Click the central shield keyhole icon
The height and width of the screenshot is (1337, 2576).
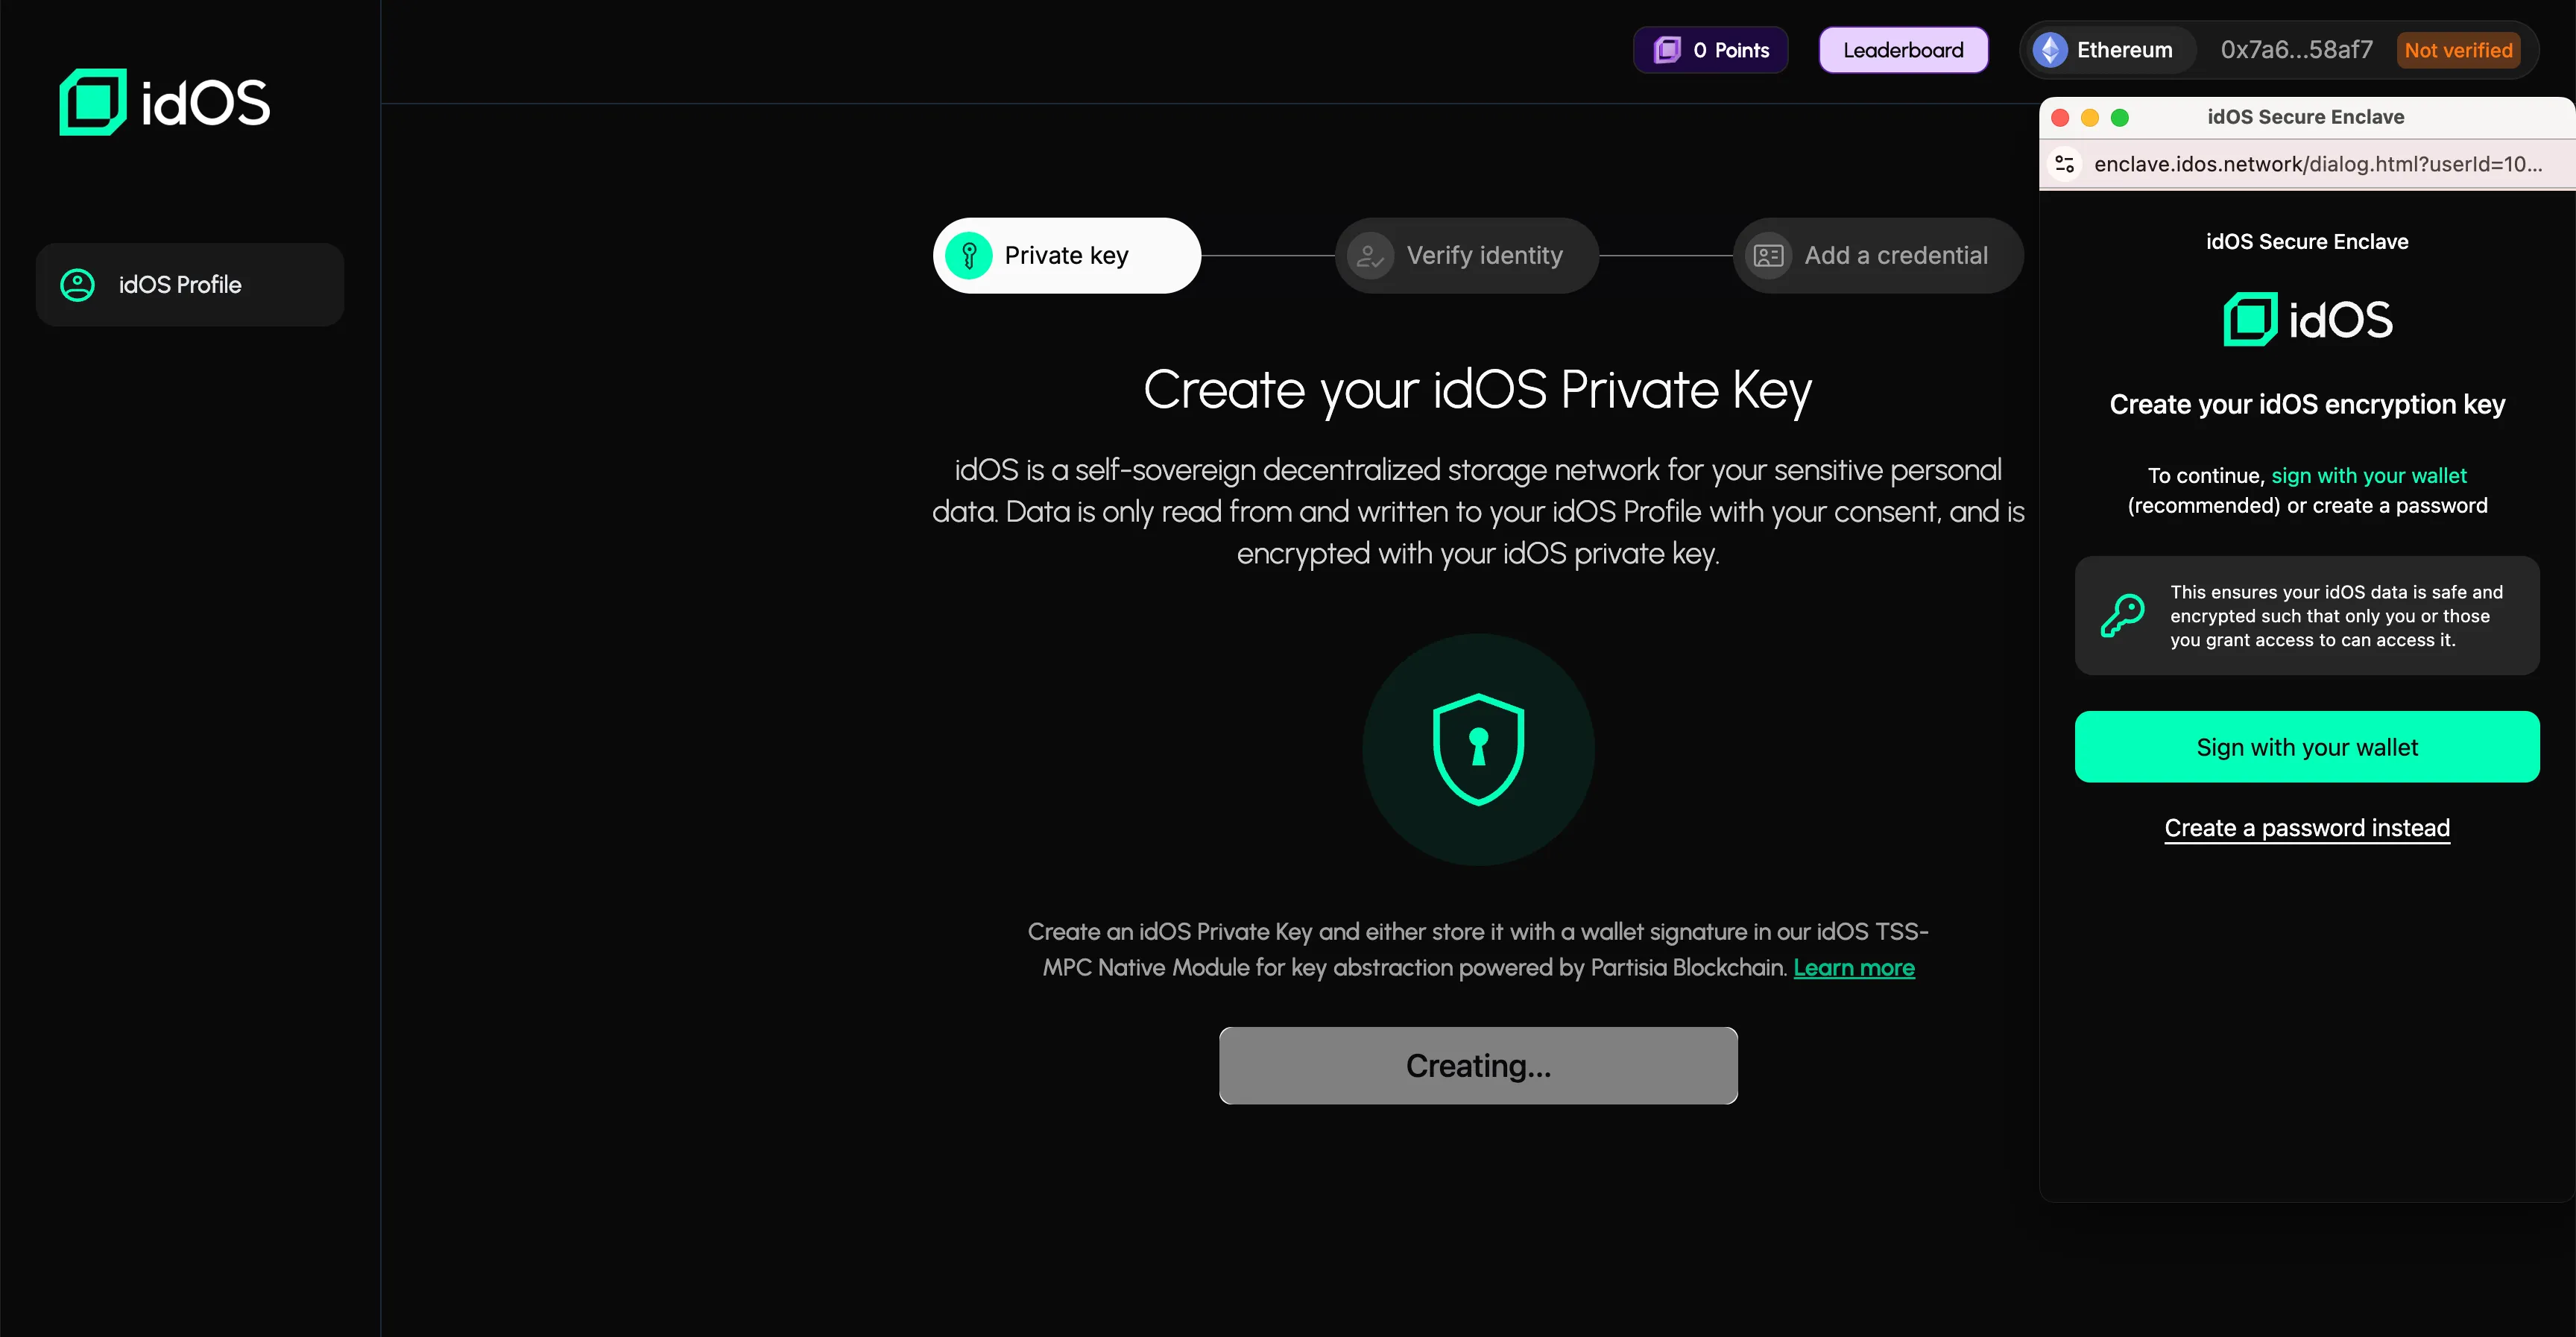[1478, 749]
